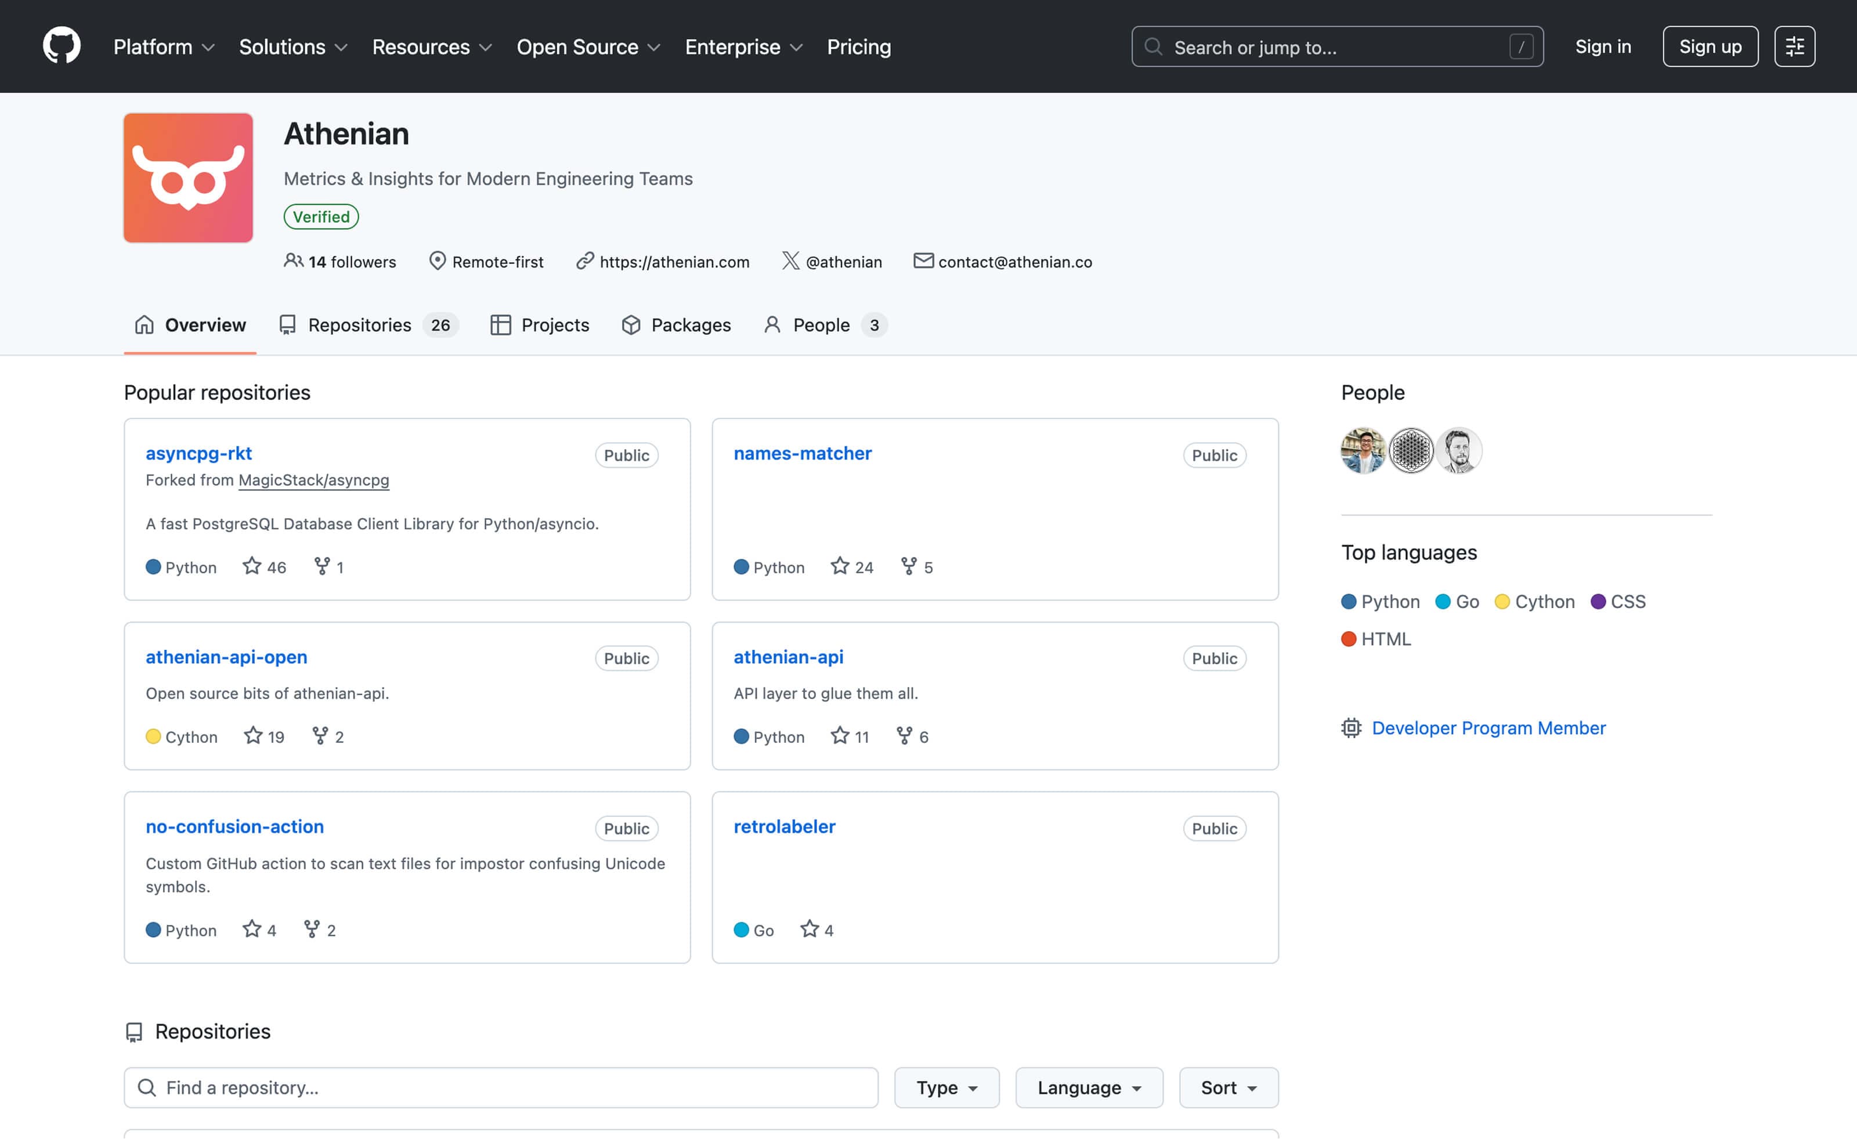Click the Developer Program chip icon
Screen dimensions: 1857x1139
pos(1352,728)
